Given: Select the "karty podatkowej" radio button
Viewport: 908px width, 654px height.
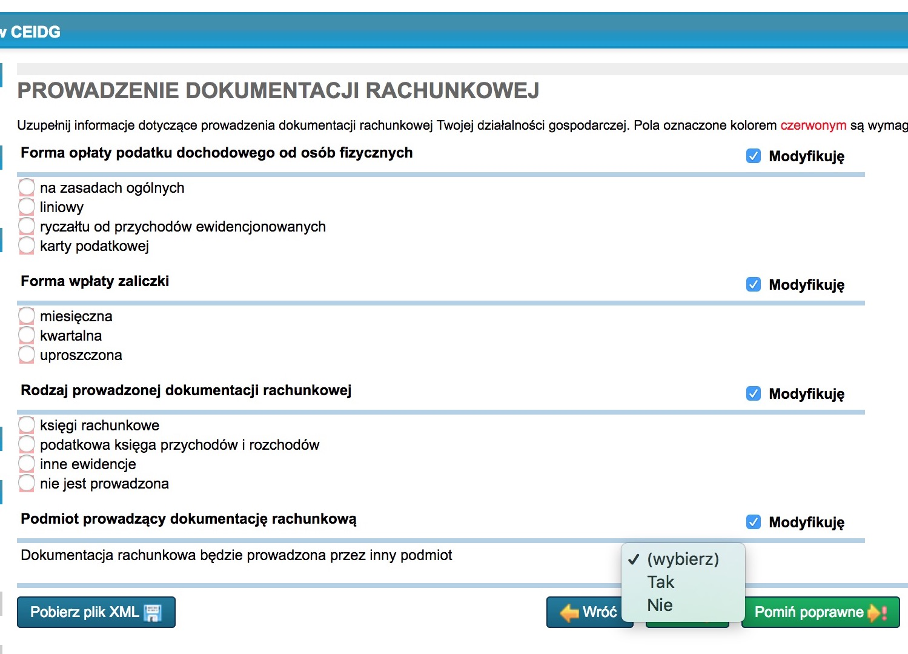Looking at the screenshot, I should [27, 245].
